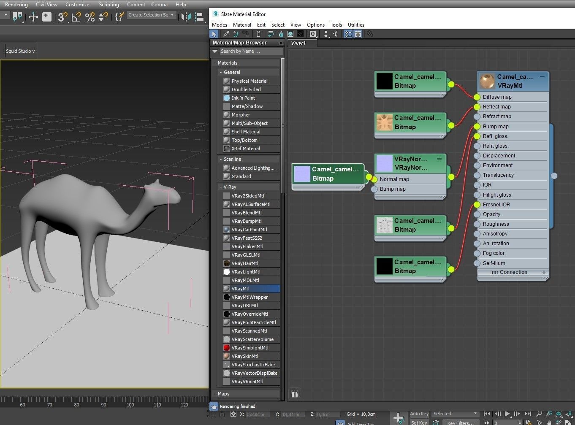Click Hide Unused Nodeslots icon
Image resolution: width=575 pixels, height=425 pixels.
point(280,34)
